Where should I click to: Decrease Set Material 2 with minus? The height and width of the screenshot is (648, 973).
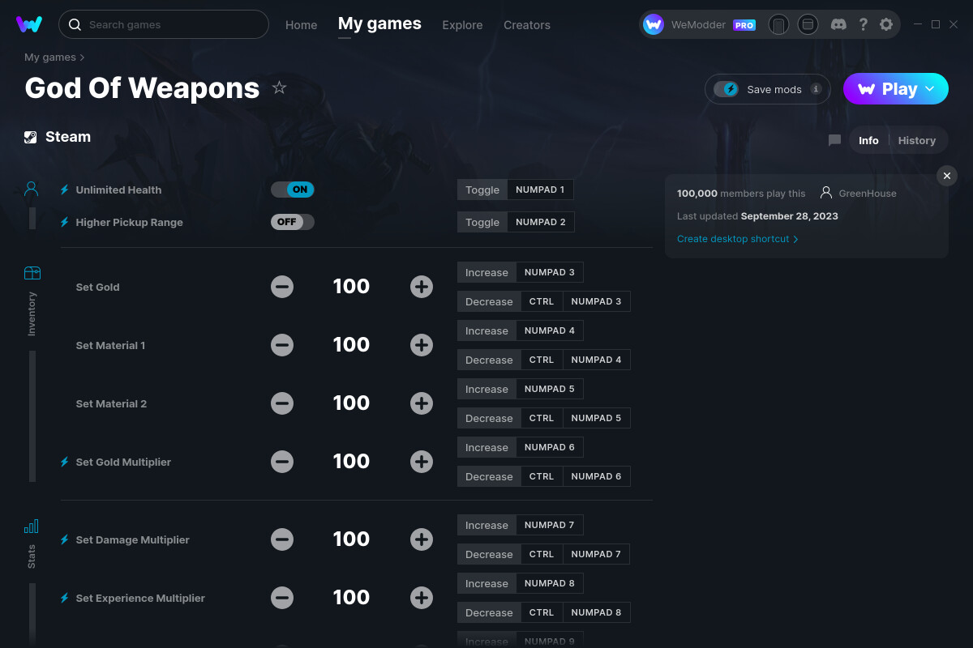tap(282, 403)
